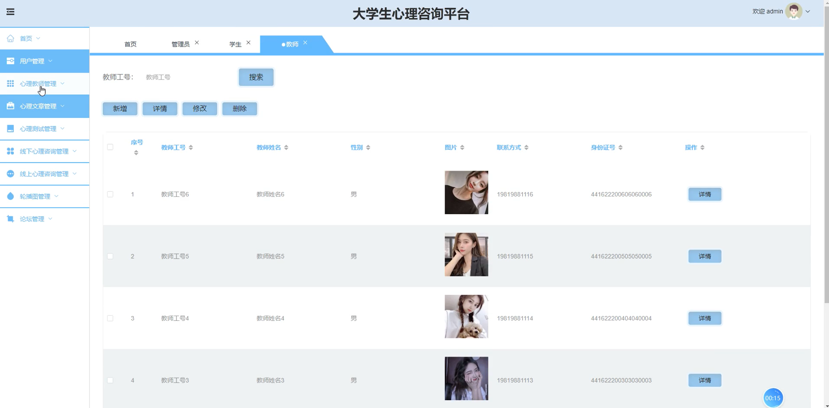Image resolution: width=829 pixels, height=408 pixels.
Task: Select the 用户管理 sidebar icon
Action: pyautogui.click(x=10, y=61)
